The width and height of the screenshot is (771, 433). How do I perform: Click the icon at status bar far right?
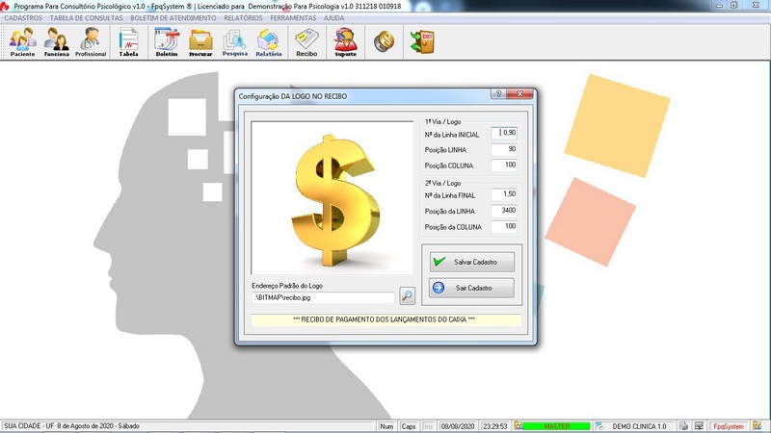coord(757,426)
